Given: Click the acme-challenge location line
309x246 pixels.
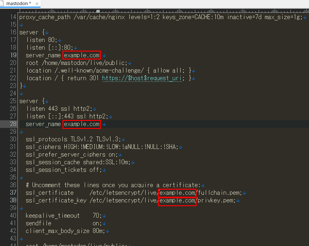Looking at the screenshot, I should click(108, 71).
